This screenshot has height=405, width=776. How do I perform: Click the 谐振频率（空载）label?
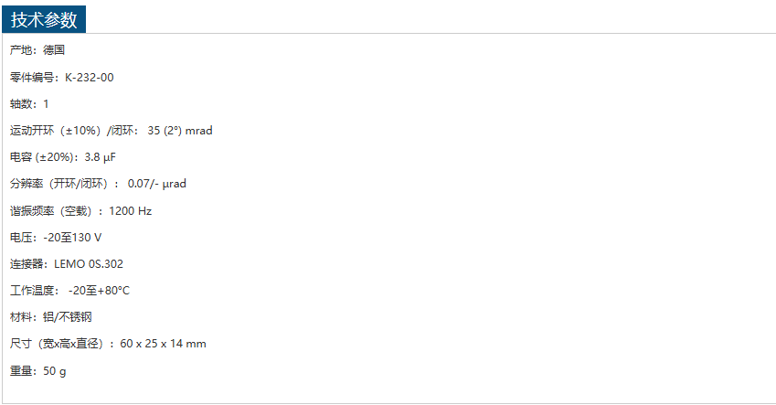(x=58, y=211)
